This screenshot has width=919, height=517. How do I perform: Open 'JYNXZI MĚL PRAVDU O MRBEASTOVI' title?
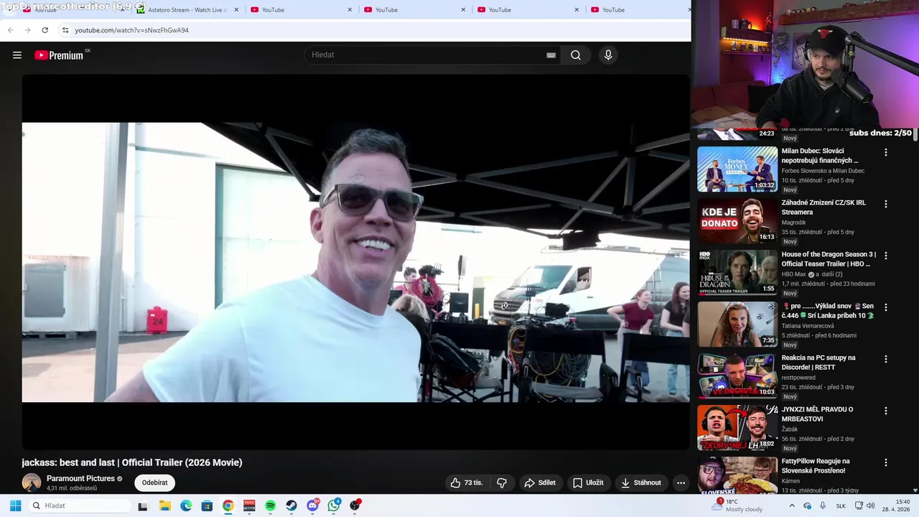[x=817, y=414]
